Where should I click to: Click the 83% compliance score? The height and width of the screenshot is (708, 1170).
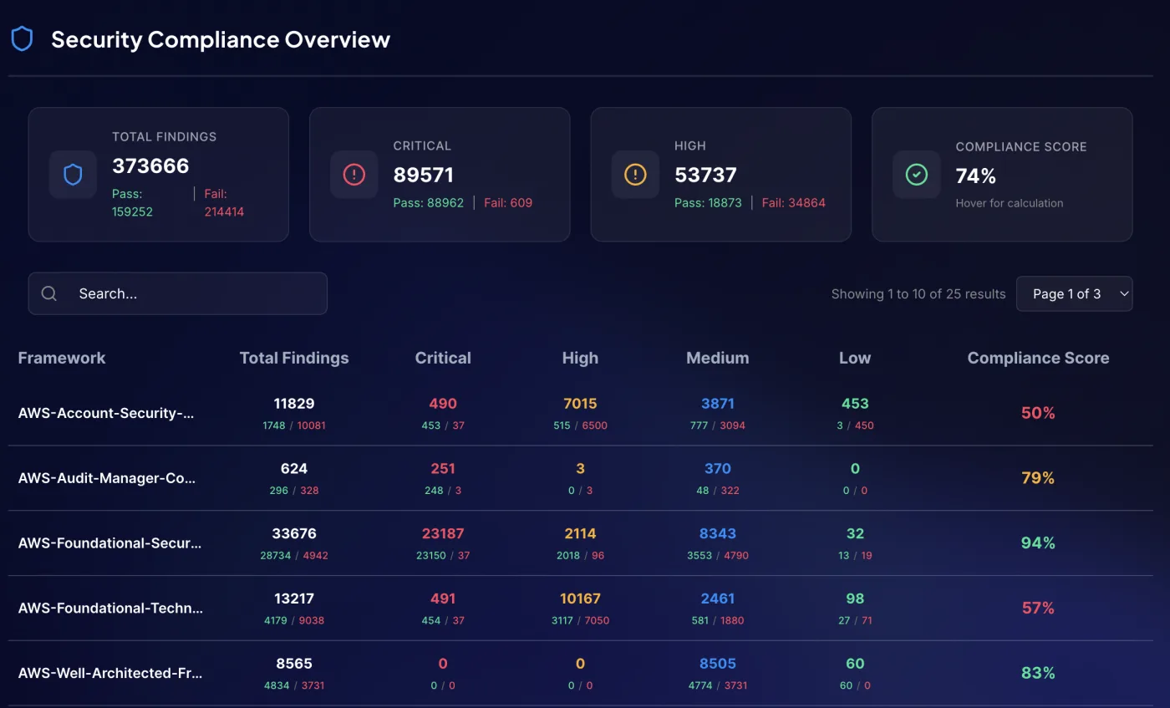[x=1038, y=674]
